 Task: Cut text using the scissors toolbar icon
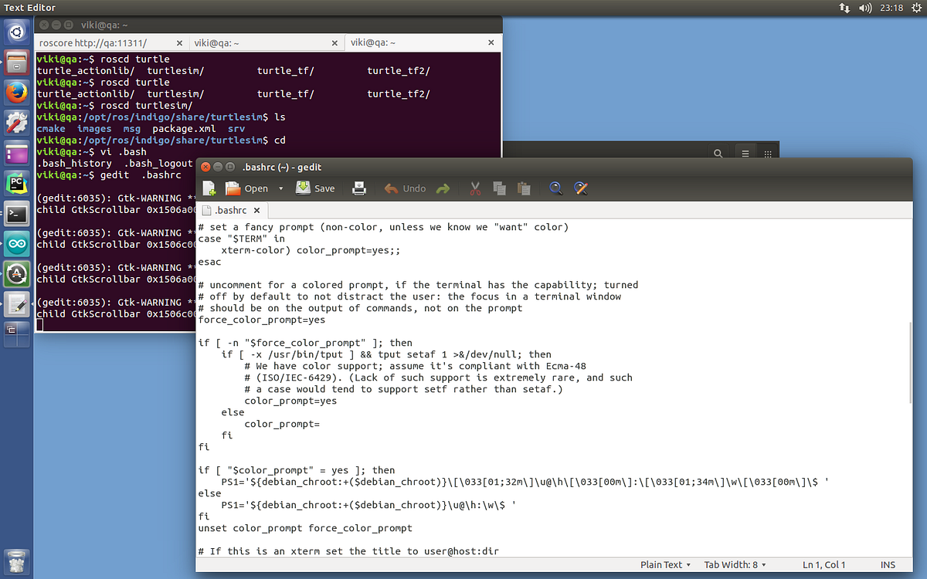tap(474, 188)
